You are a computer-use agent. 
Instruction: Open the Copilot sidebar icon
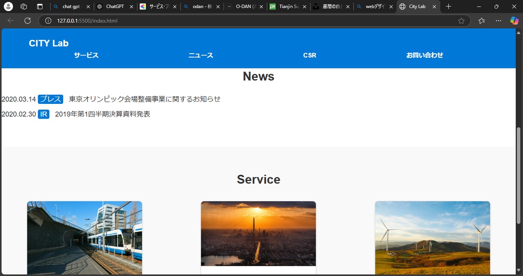click(514, 21)
